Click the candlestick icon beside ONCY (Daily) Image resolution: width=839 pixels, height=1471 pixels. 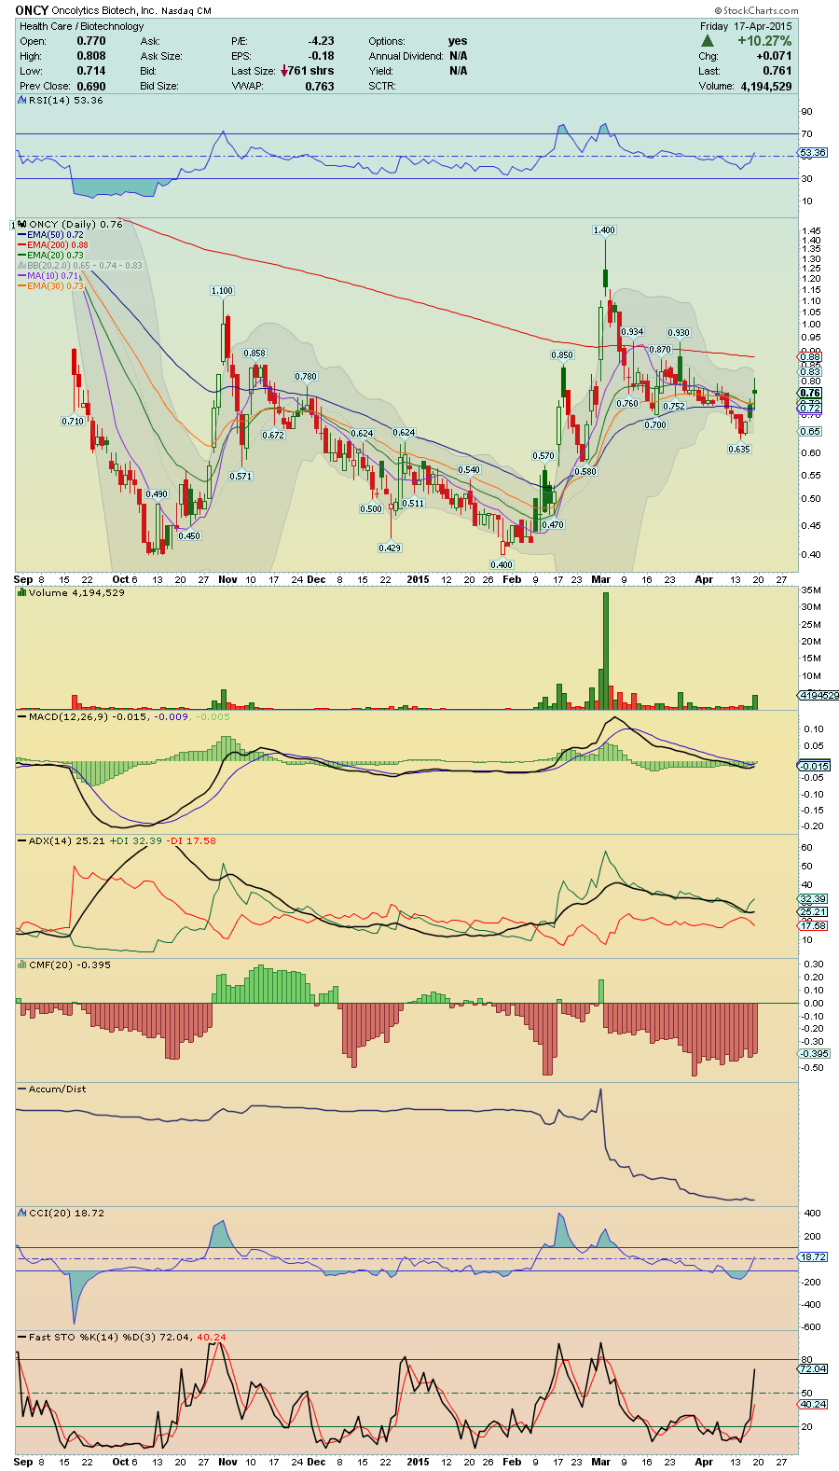(x=22, y=224)
